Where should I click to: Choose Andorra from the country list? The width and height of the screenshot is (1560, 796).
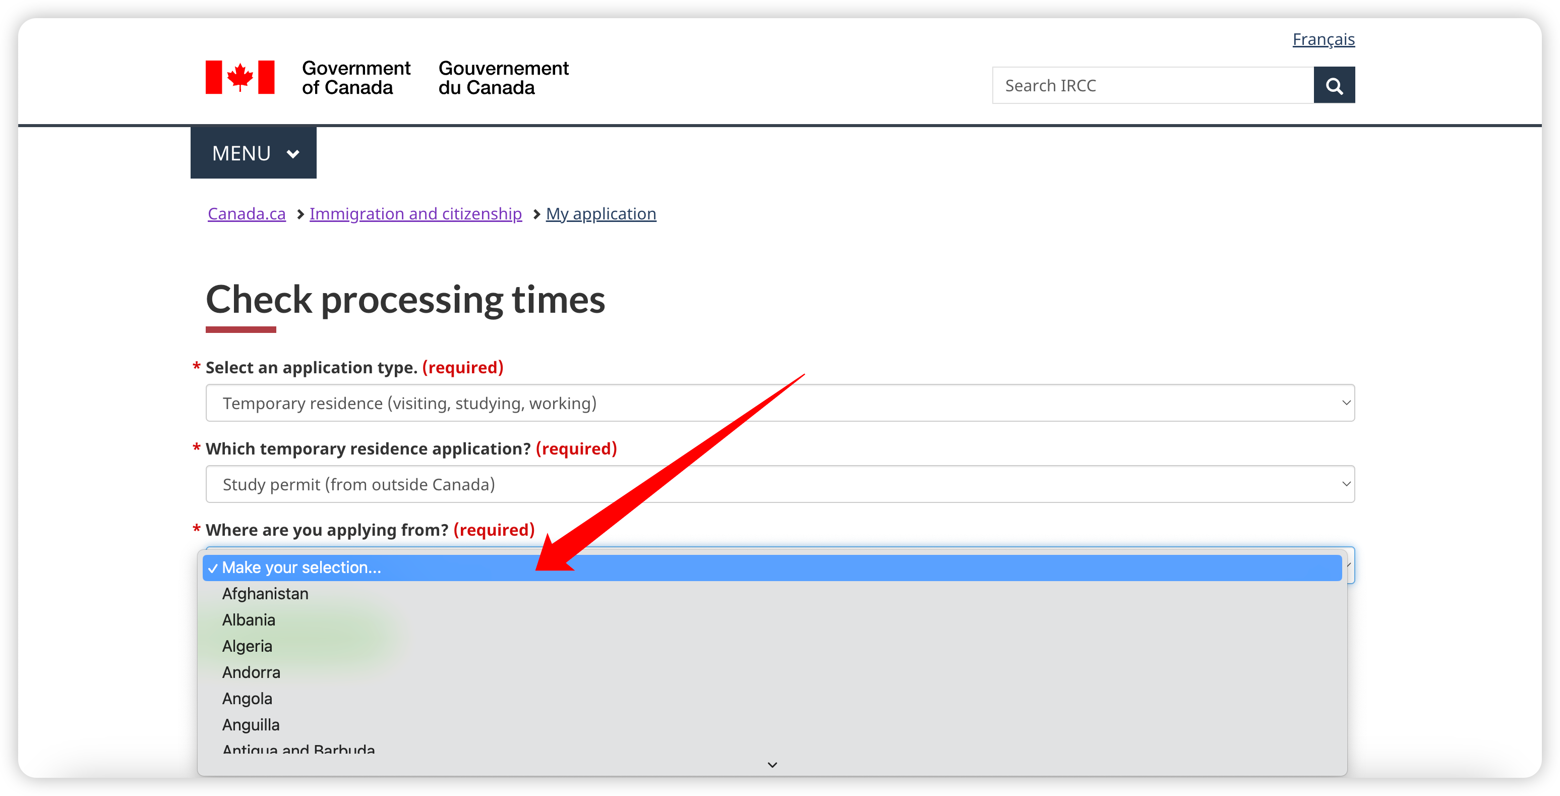pos(772,672)
